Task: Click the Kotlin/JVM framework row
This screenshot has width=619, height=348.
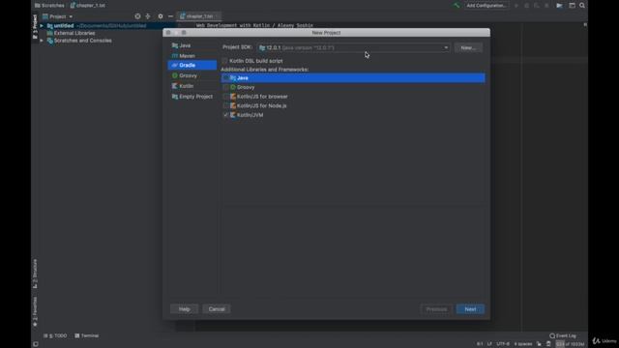Action: click(353, 115)
